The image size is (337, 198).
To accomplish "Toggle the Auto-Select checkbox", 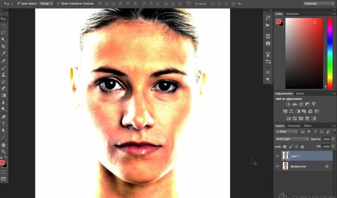I will pyautogui.click(x=19, y=4).
